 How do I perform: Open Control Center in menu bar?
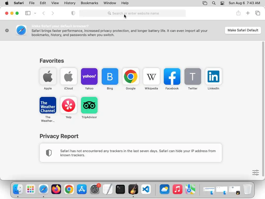click(222, 3)
